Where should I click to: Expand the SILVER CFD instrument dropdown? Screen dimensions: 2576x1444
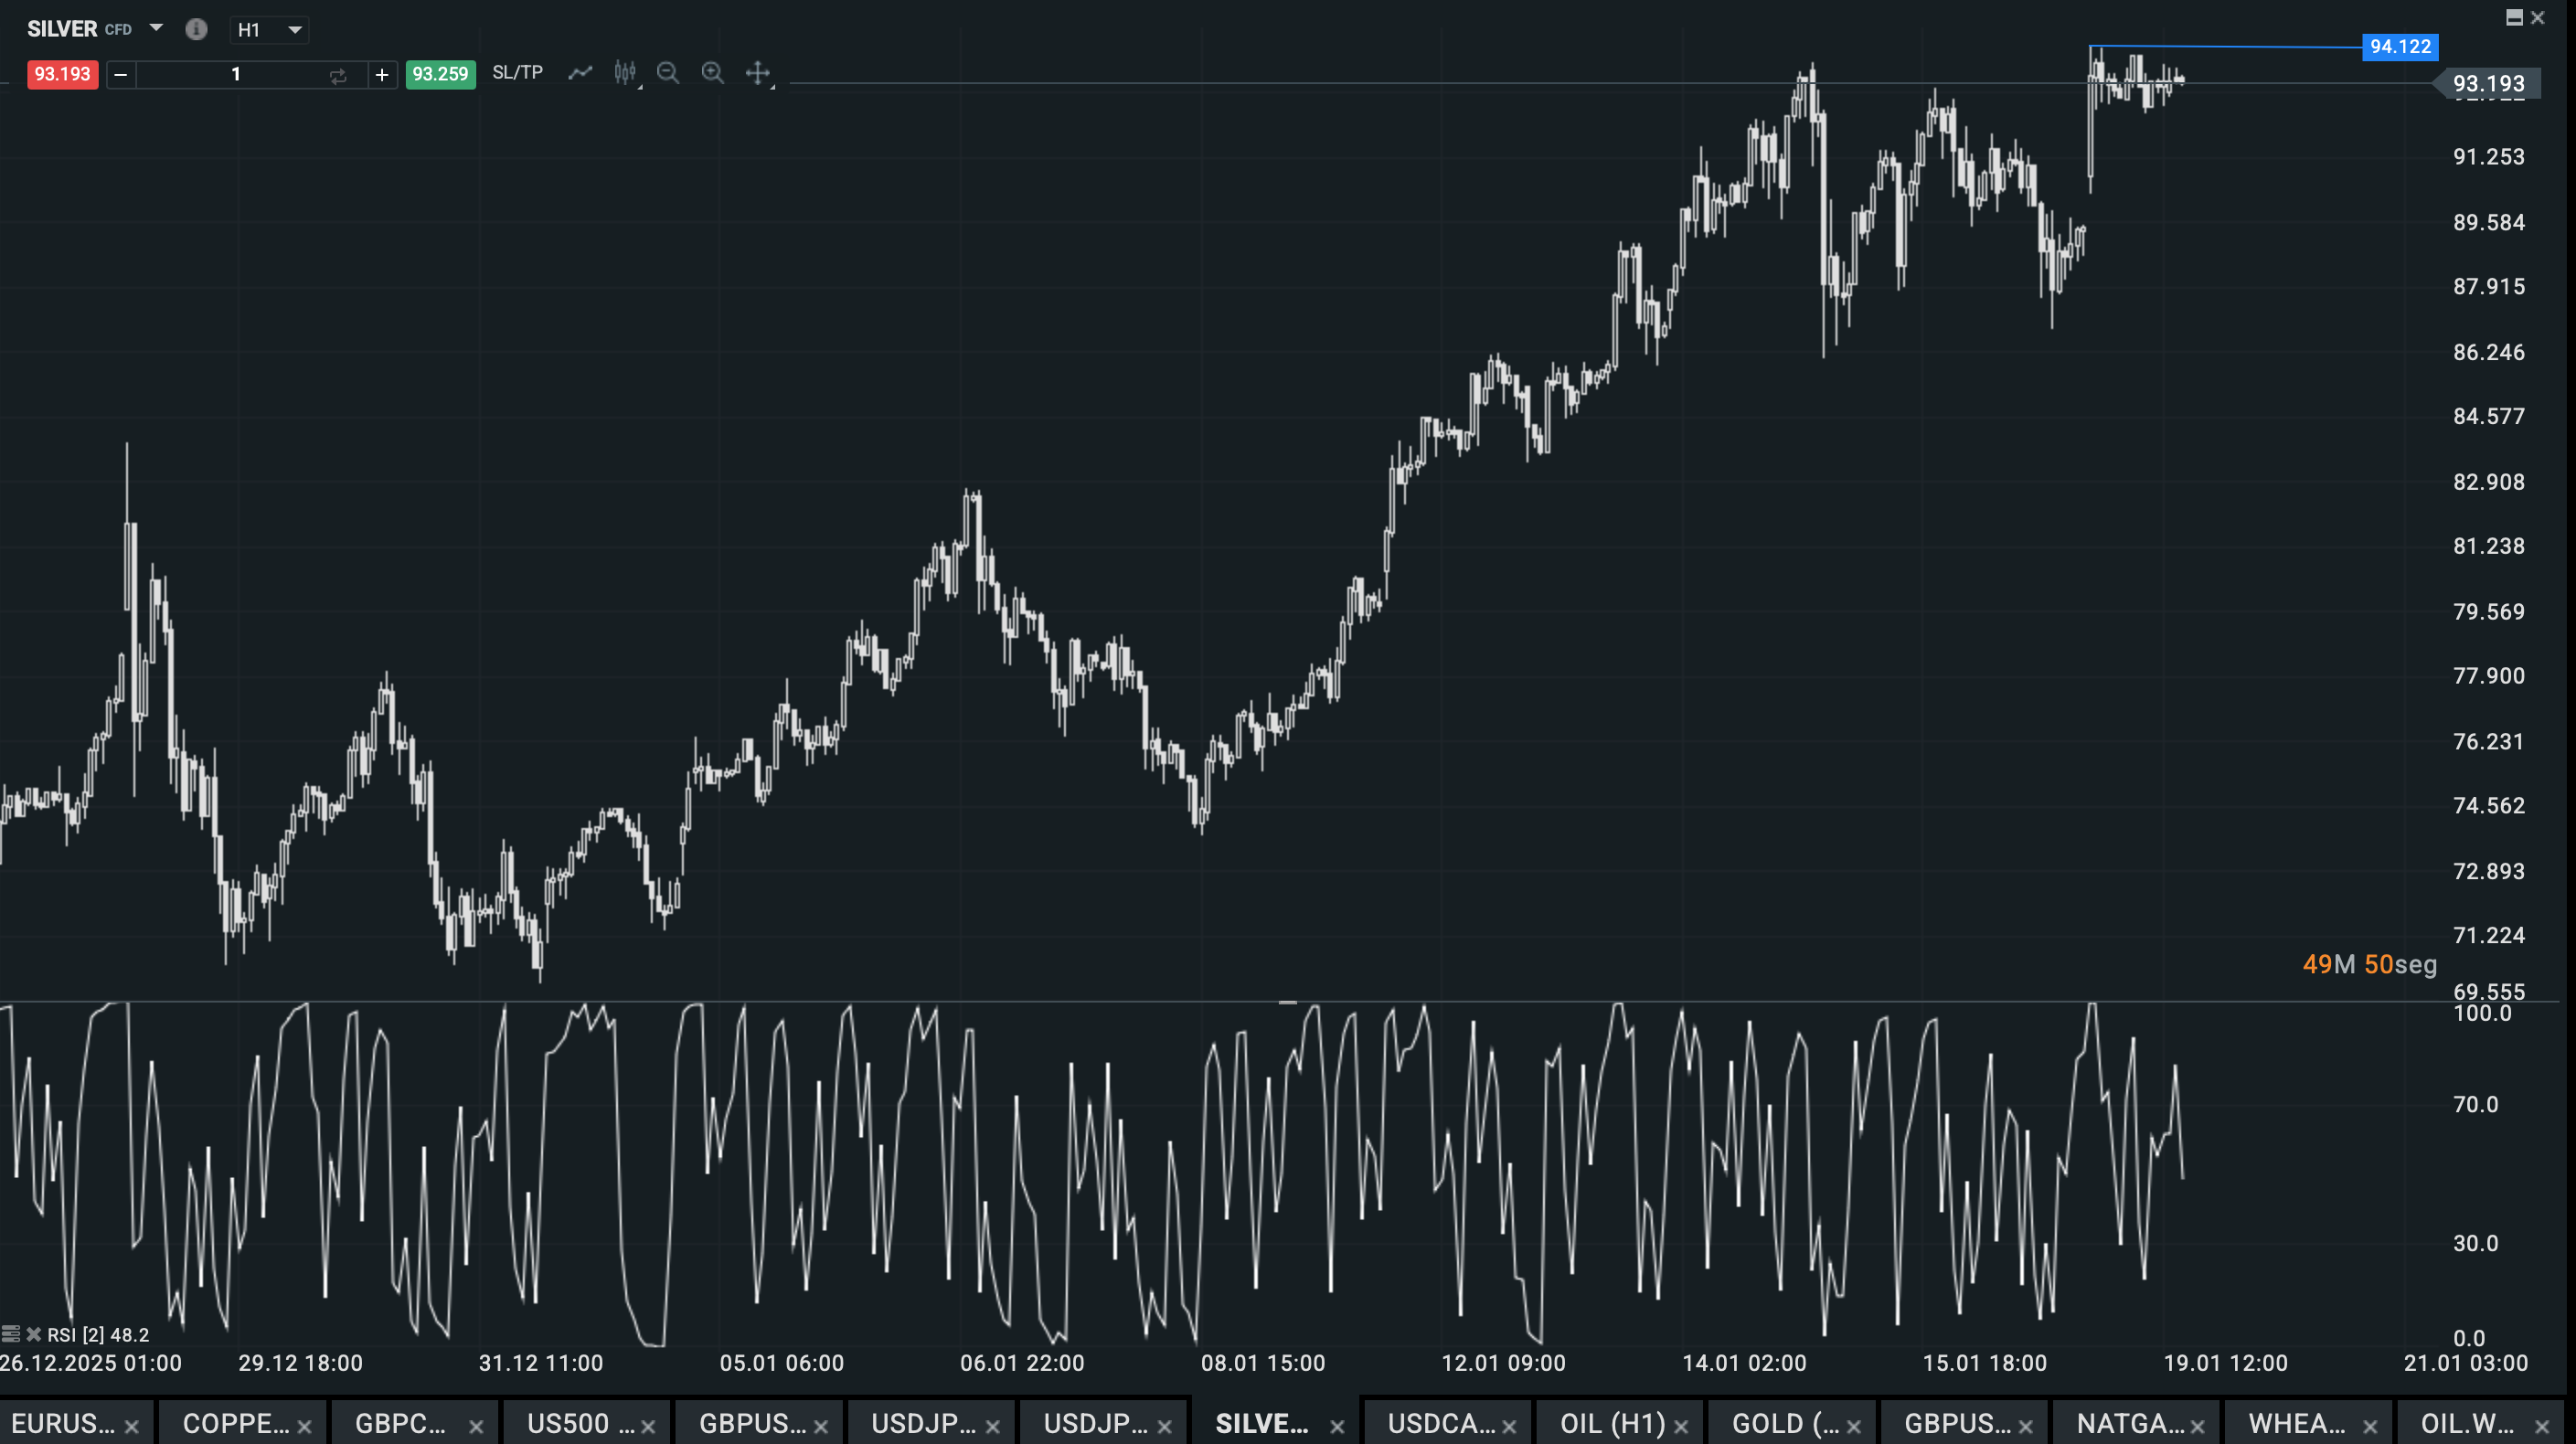coord(156,28)
